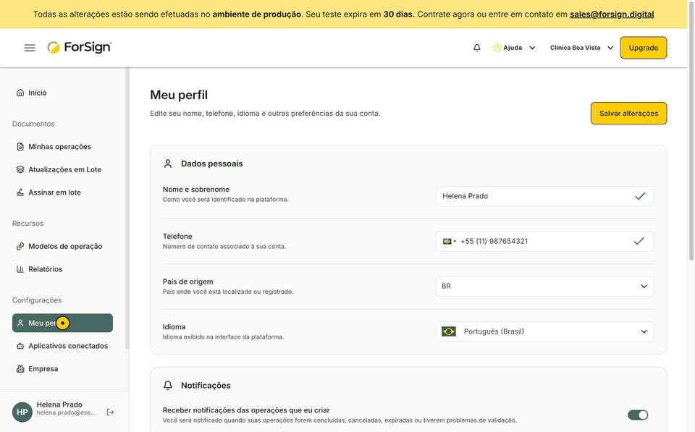
Task: Expand the Clínica Boa Vista account menu
Action: coord(581,48)
